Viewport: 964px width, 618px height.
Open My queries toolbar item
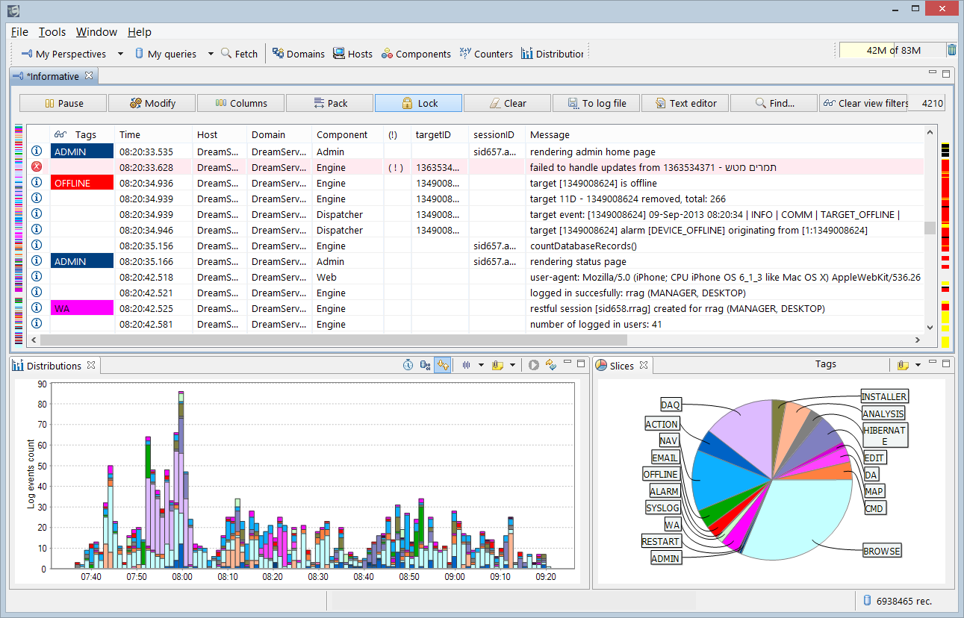pos(165,54)
